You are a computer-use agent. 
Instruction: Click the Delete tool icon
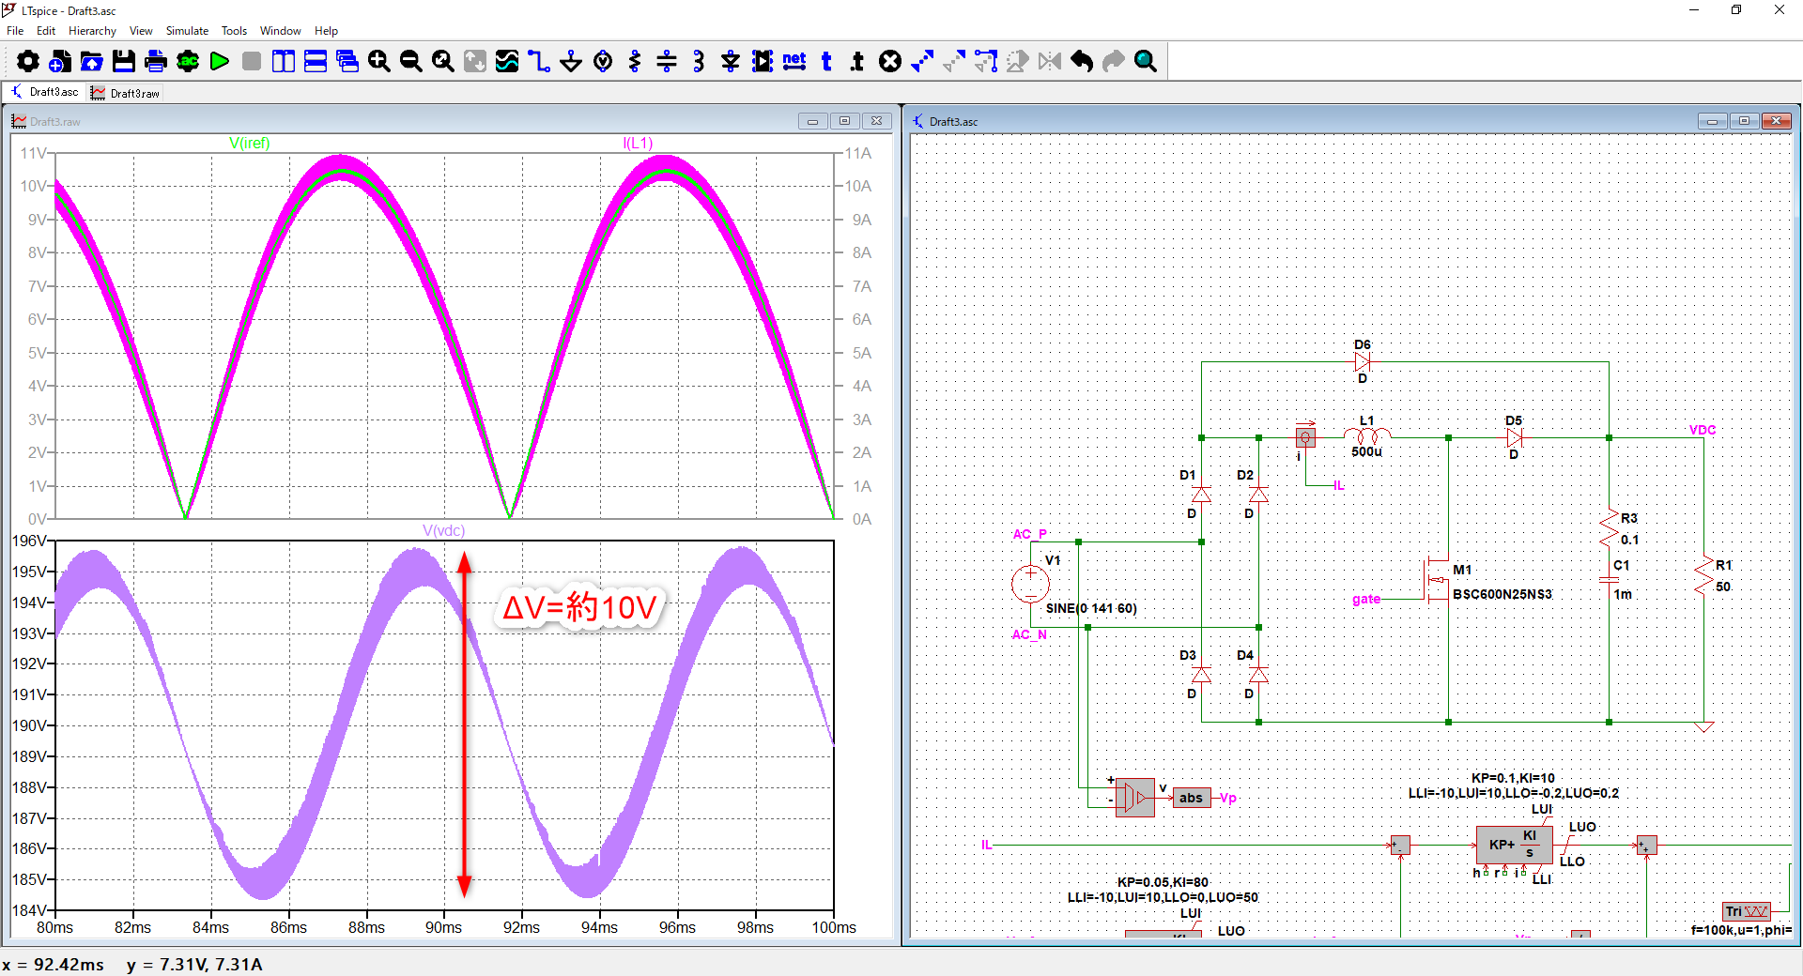(890, 62)
